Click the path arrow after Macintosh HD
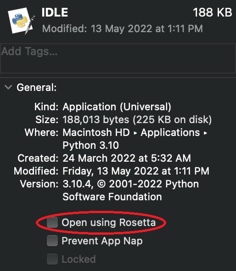Viewport: 236px width, 271px height. click(x=135, y=133)
